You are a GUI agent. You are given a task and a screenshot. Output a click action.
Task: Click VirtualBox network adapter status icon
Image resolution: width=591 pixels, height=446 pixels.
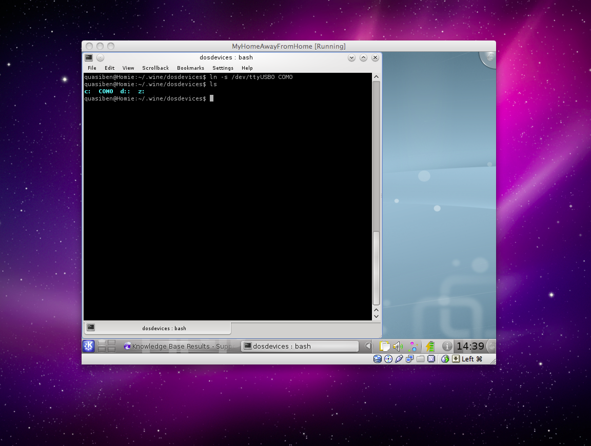point(410,359)
